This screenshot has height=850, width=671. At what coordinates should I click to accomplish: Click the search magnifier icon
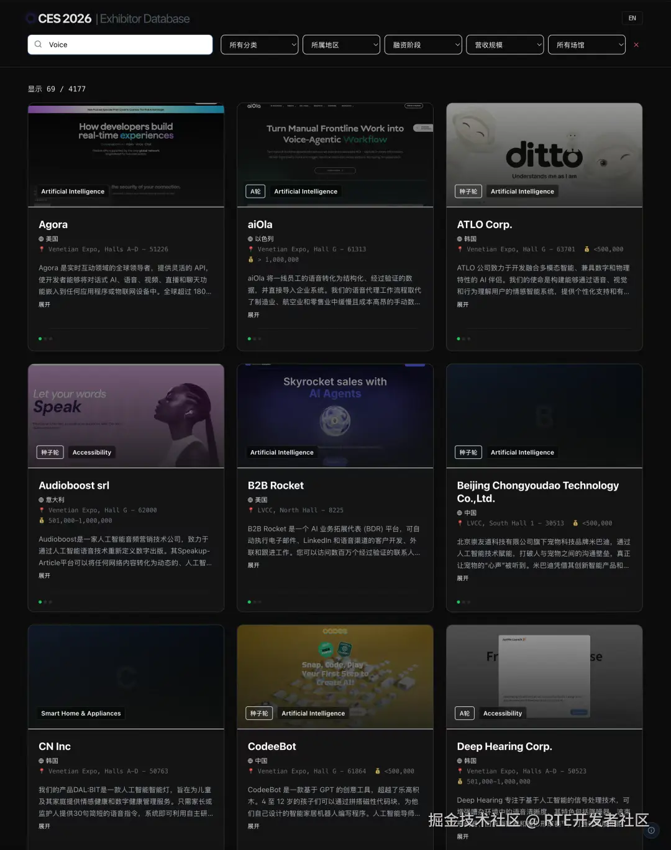click(x=39, y=44)
